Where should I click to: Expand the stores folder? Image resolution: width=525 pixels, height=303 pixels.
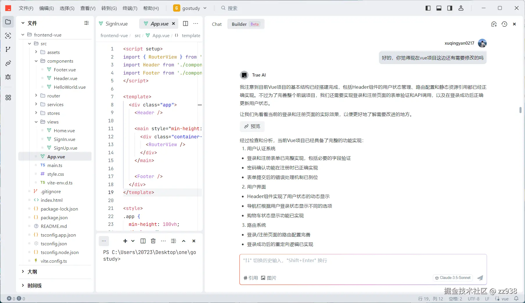[x=36, y=113]
